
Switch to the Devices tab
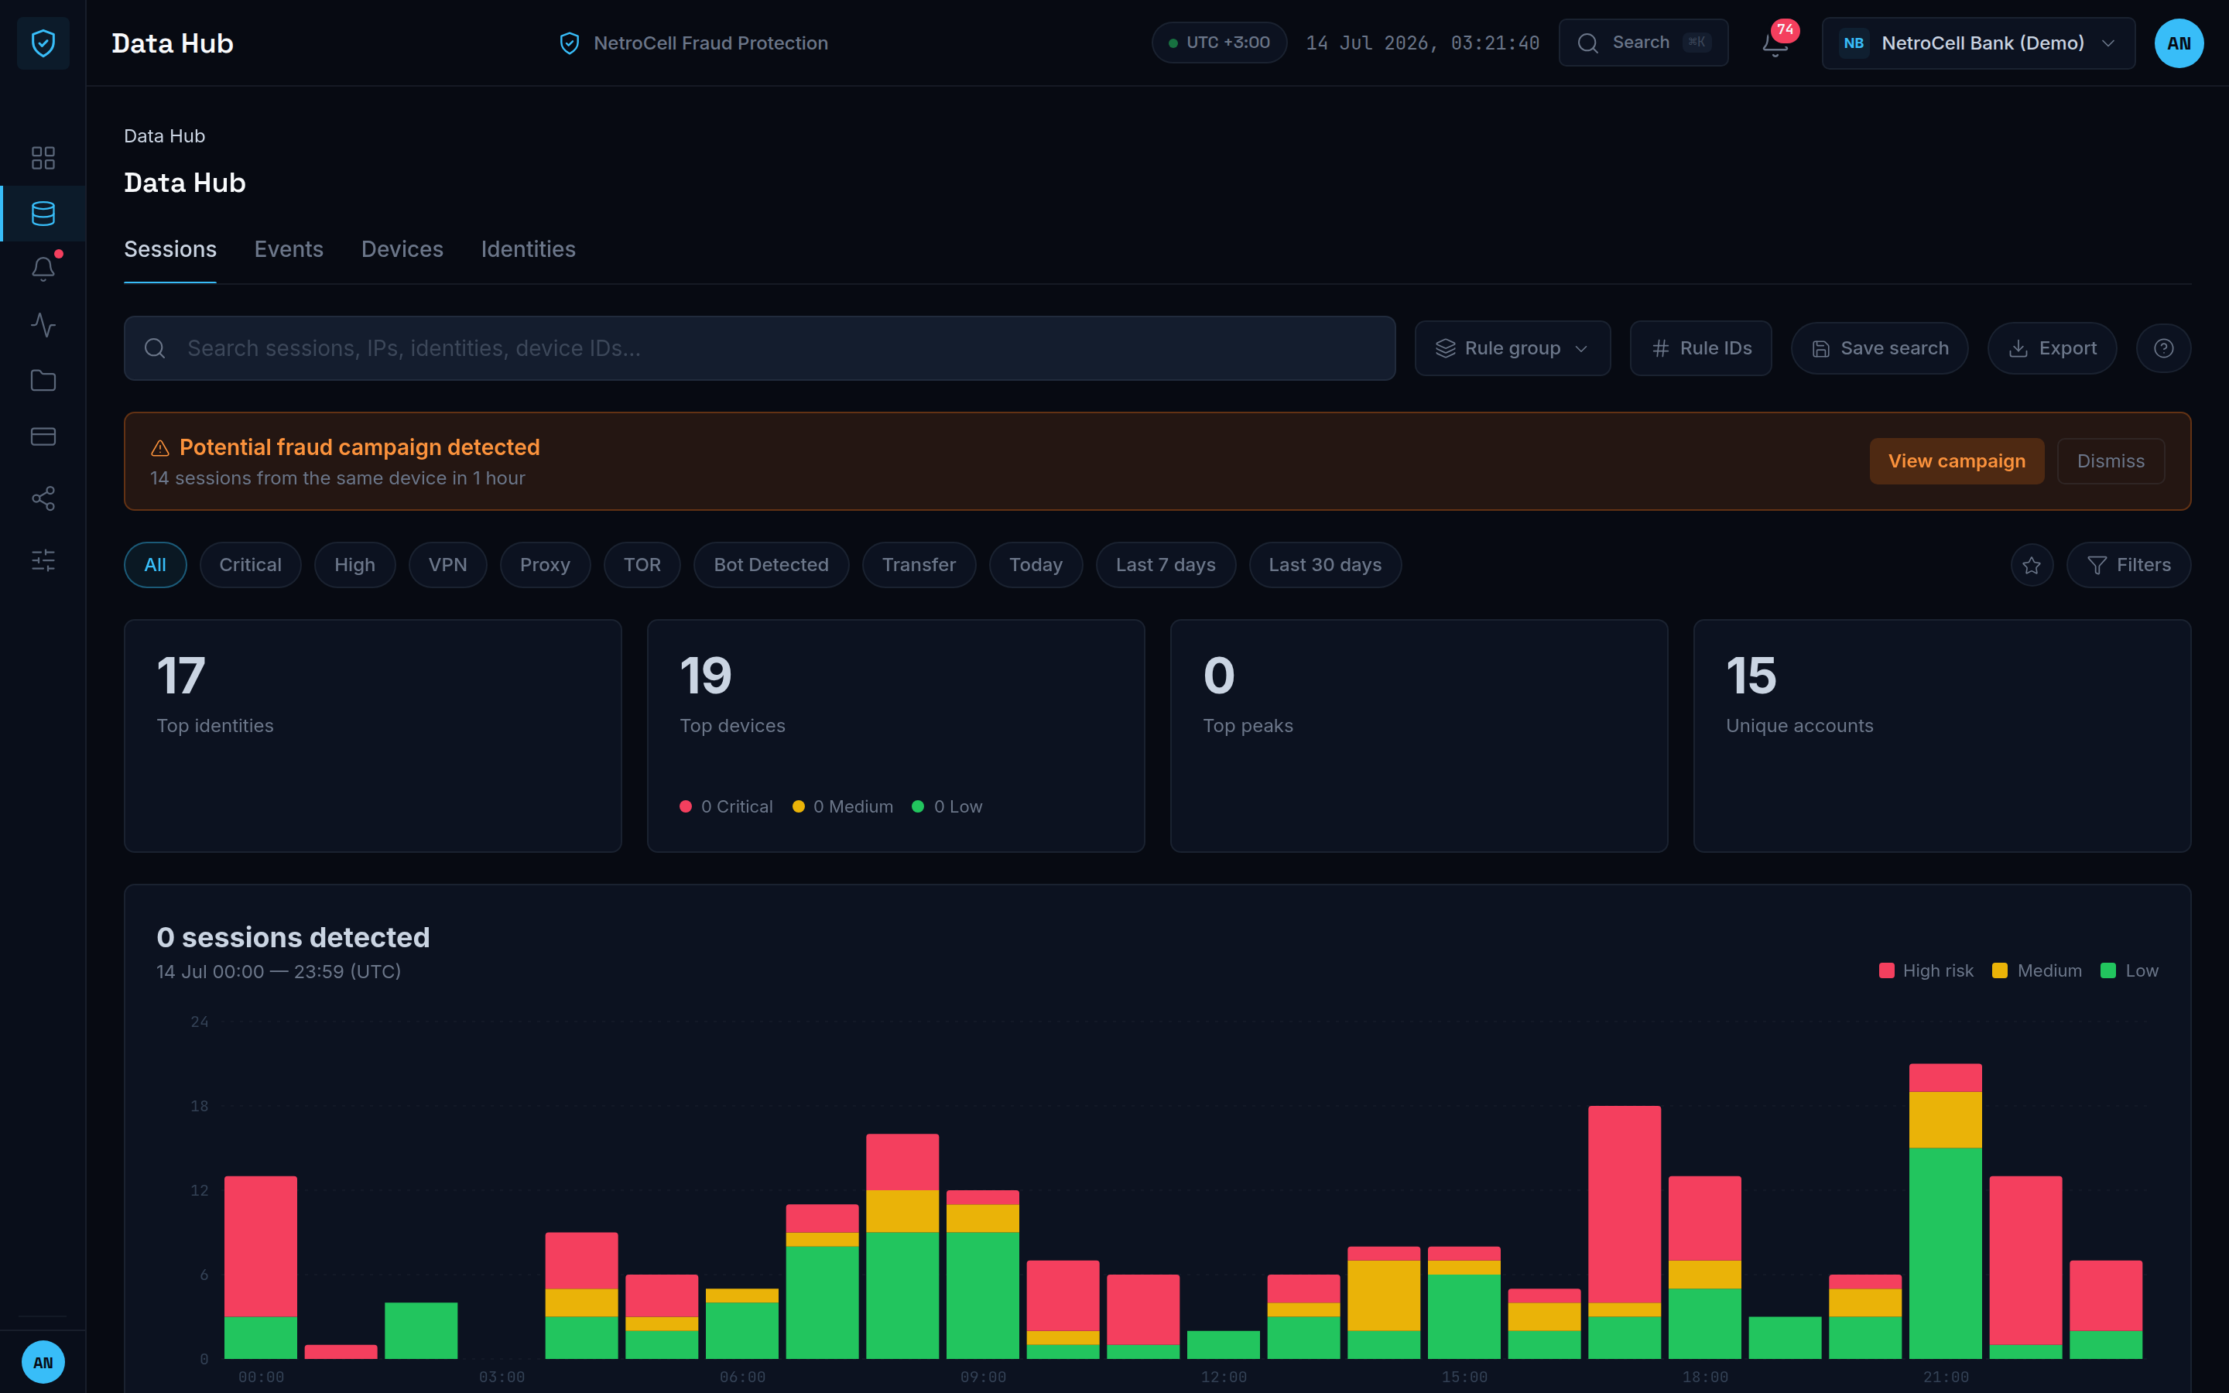point(402,250)
